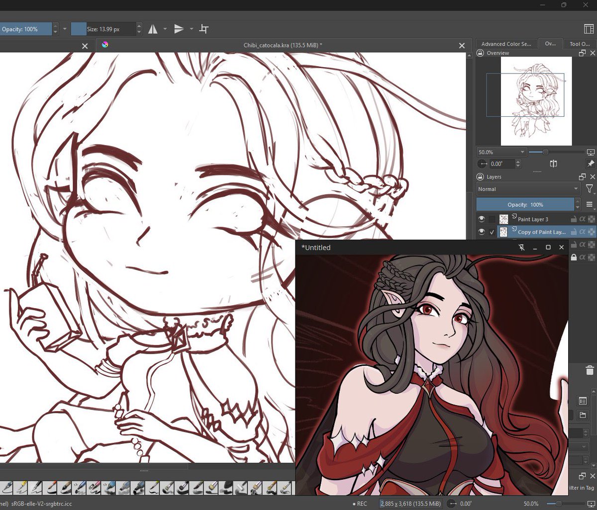
Task: Click the folder icon in right panel
Action: [583, 415]
